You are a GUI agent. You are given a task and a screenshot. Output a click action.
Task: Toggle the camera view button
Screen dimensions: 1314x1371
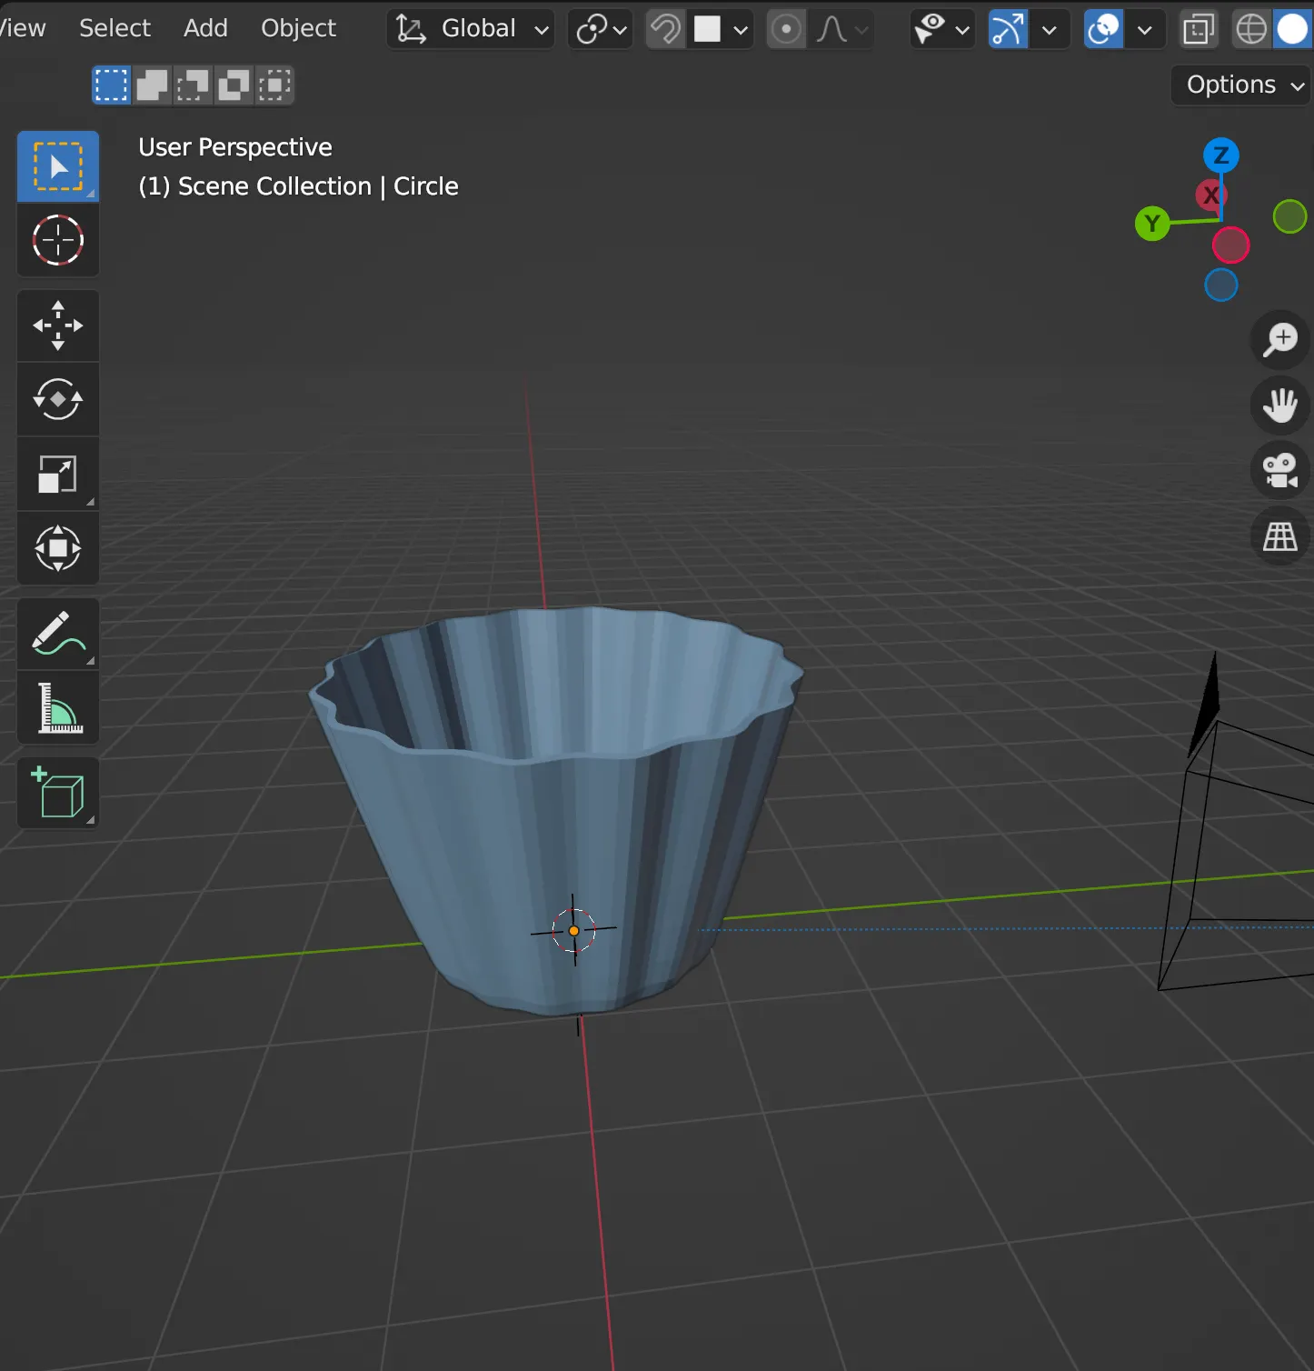point(1280,470)
